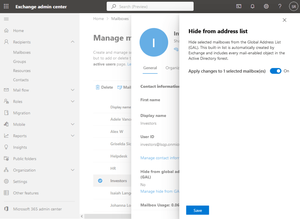This screenshot has height=219, width=300.
Task: Deselect the Investors mailbox checkmark
Action: pyautogui.click(x=100, y=181)
